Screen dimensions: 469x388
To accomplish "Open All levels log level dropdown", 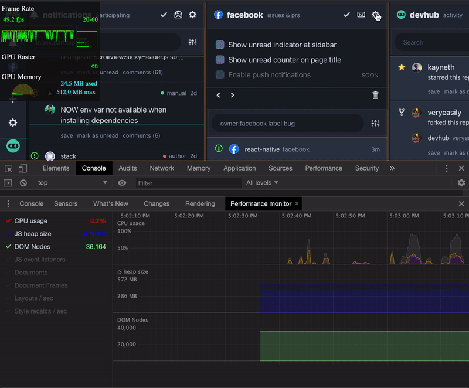I will pyautogui.click(x=262, y=183).
